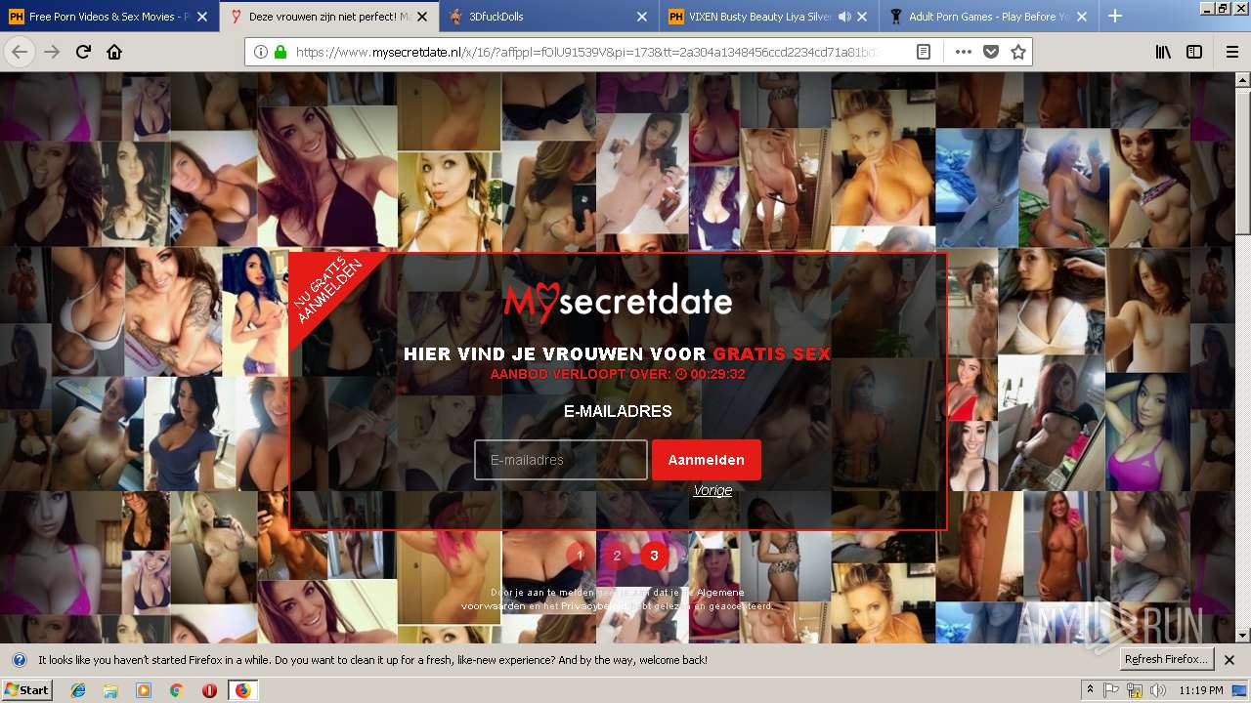Screen dimensions: 1251x703
Task: Toggle reader view in the address bar
Action: tap(924, 52)
